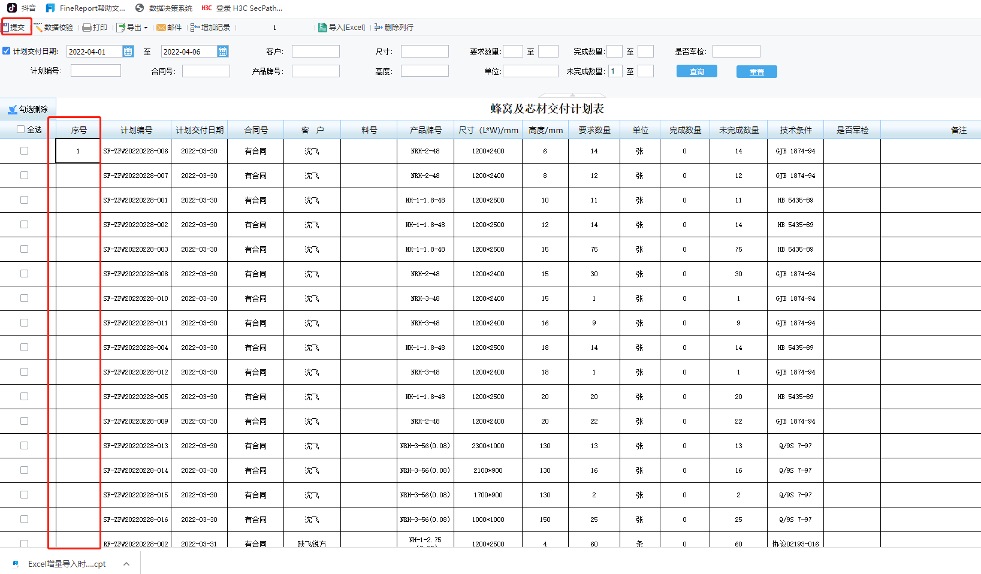Click plan number SF-ZFW20220228-011
This screenshot has width=981, height=574.
click(x=136, y=323)
